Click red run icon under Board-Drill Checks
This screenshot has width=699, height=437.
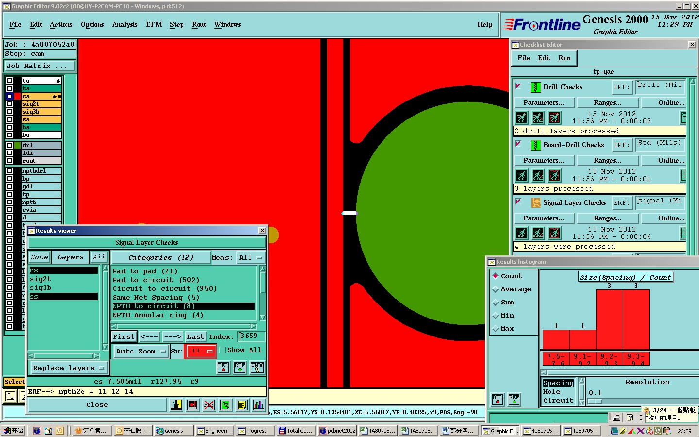click(554, 175)
